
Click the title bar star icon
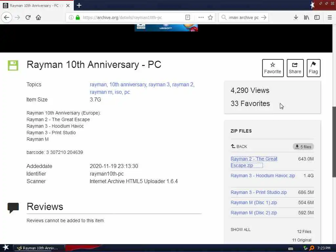[x=312, y=5]
